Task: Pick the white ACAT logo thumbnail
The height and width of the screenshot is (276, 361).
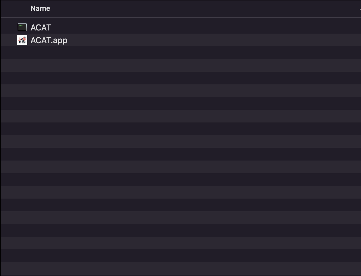Action: tap(22, 40)
